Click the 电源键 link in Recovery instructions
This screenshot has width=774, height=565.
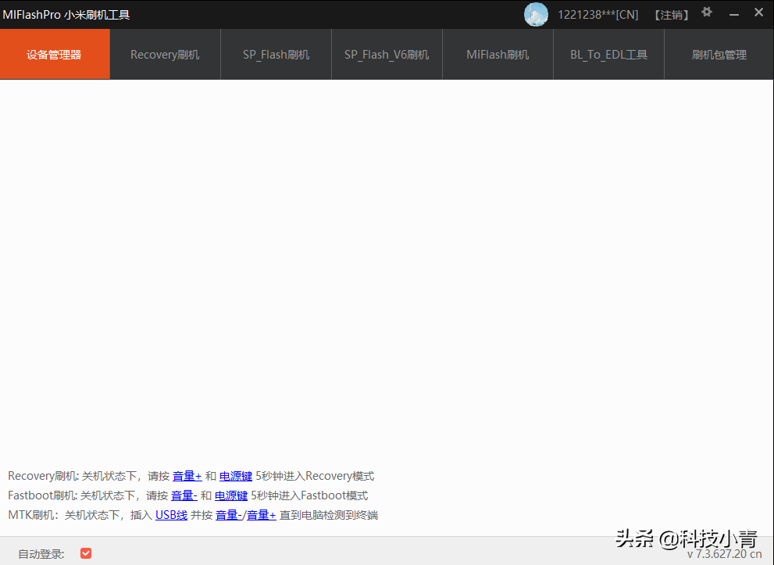[235, 475]
